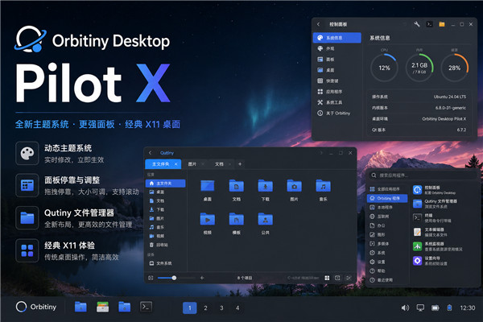
Task: Select the Ubuntu 24.04 LTS value
Action: click(x=450, y=97)
